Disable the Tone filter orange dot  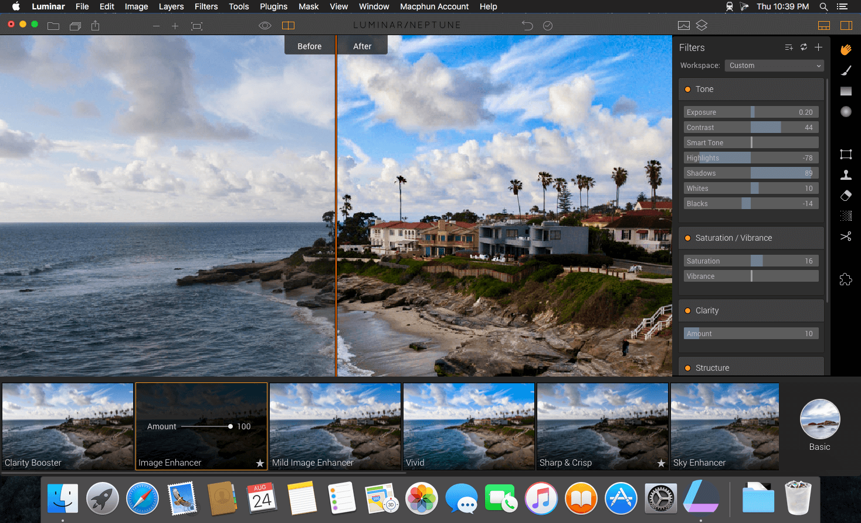(687, 90)
